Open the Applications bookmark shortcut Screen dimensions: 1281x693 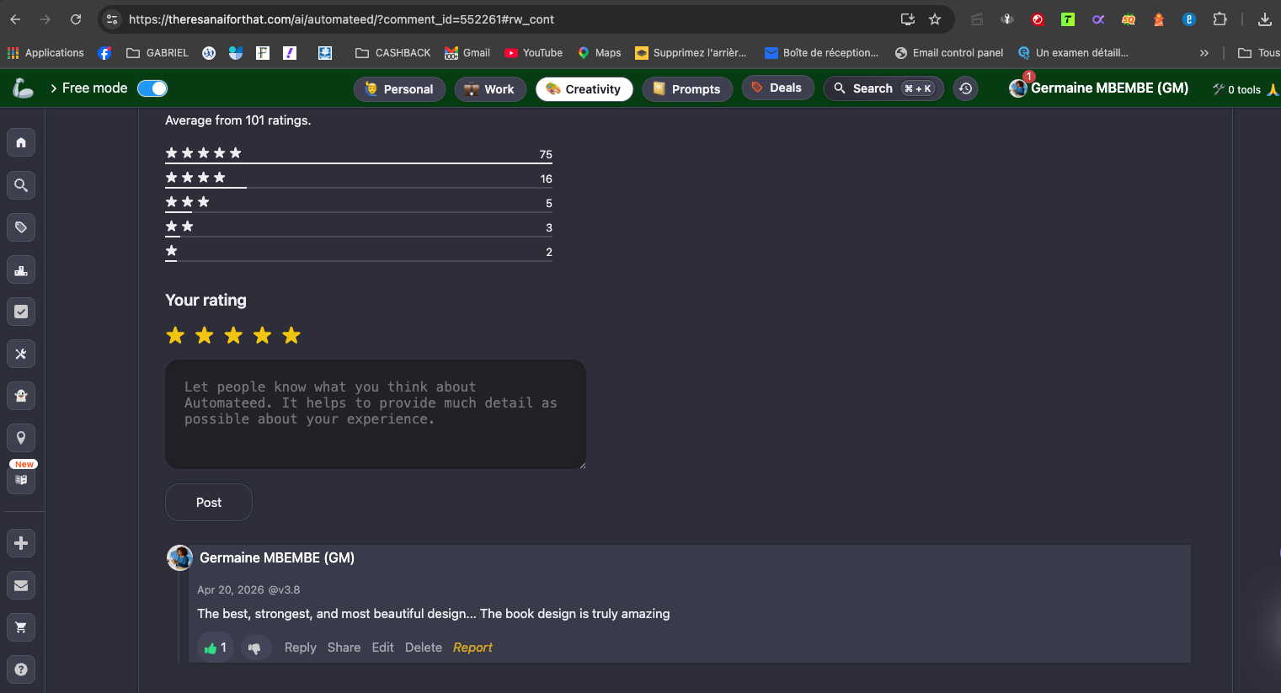coord(45,52)
